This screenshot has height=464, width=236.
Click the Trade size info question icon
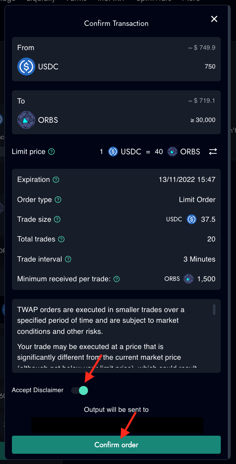(57, 220)
